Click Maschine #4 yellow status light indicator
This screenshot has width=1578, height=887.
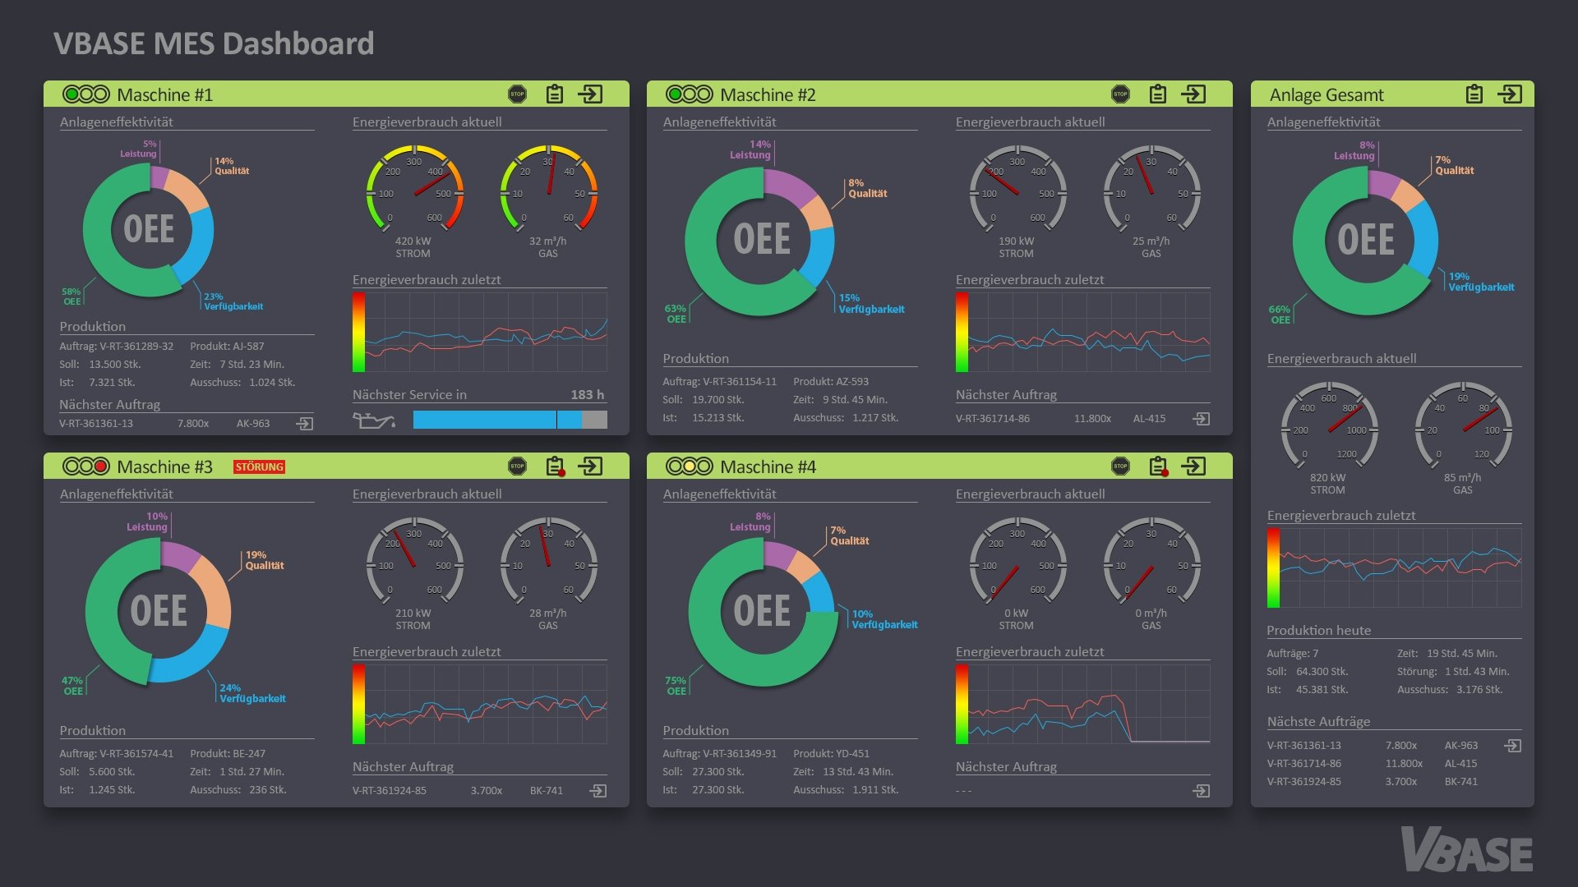coord(689,466)
